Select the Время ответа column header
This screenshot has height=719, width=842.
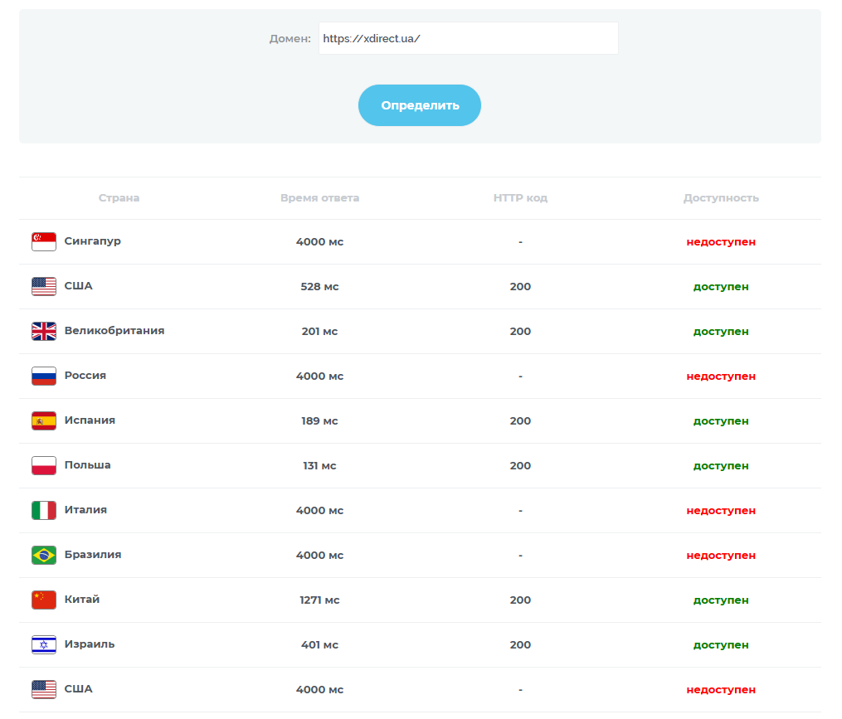[319, 197]
